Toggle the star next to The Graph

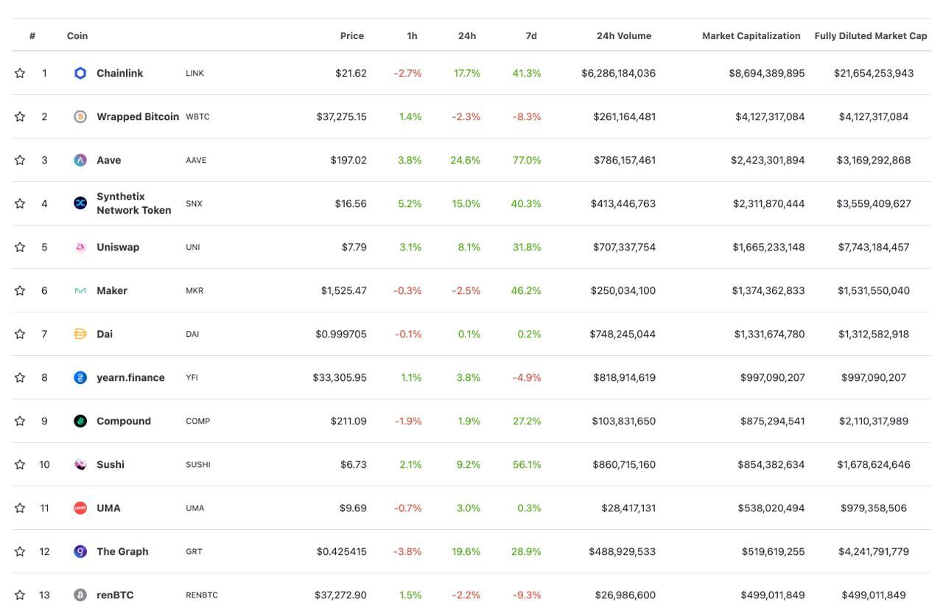[x=20, y=551]
